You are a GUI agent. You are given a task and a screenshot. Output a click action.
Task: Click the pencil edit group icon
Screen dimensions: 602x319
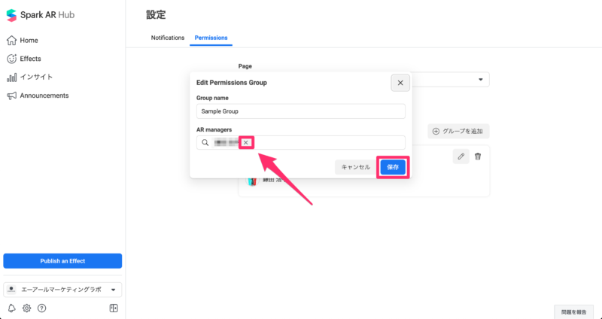[461, 156]
